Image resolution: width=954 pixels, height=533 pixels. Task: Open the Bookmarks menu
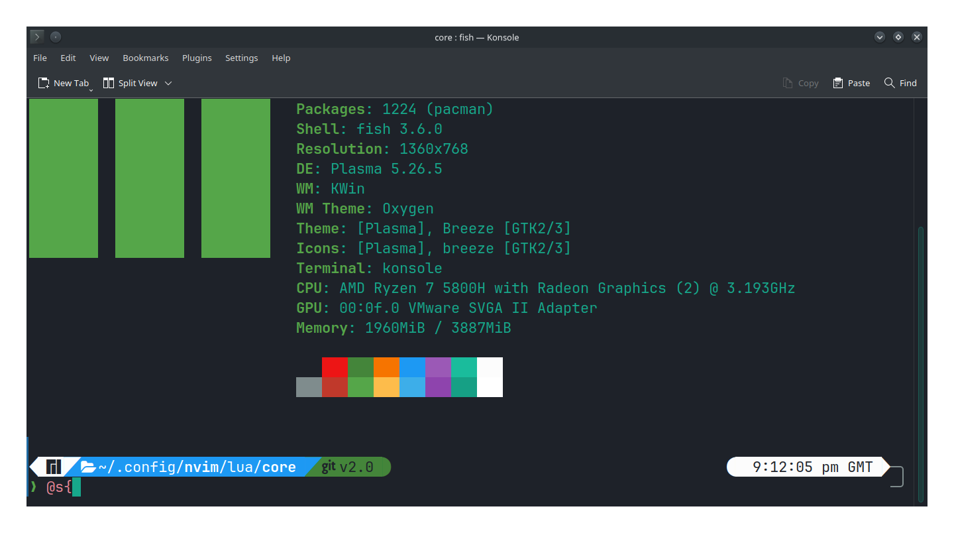[x=145, y=58]
